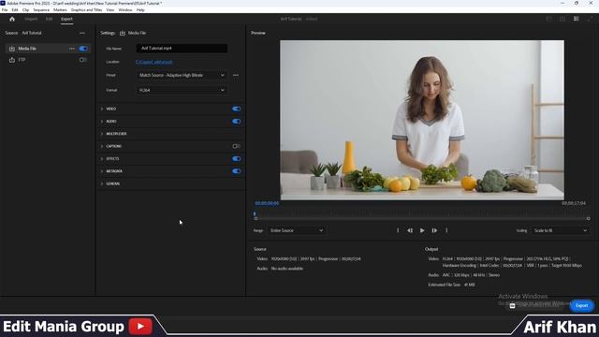Click the File Name input field
Viewport: 599px width, 337px height.
pyautogui.click(x=182, y=49)
